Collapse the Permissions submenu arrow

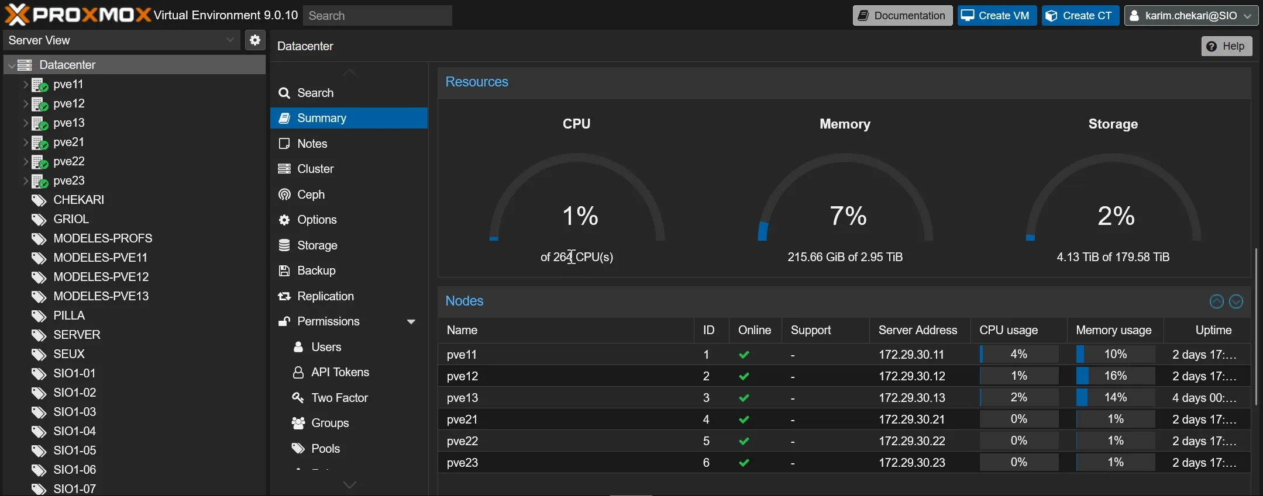(411, 322)
